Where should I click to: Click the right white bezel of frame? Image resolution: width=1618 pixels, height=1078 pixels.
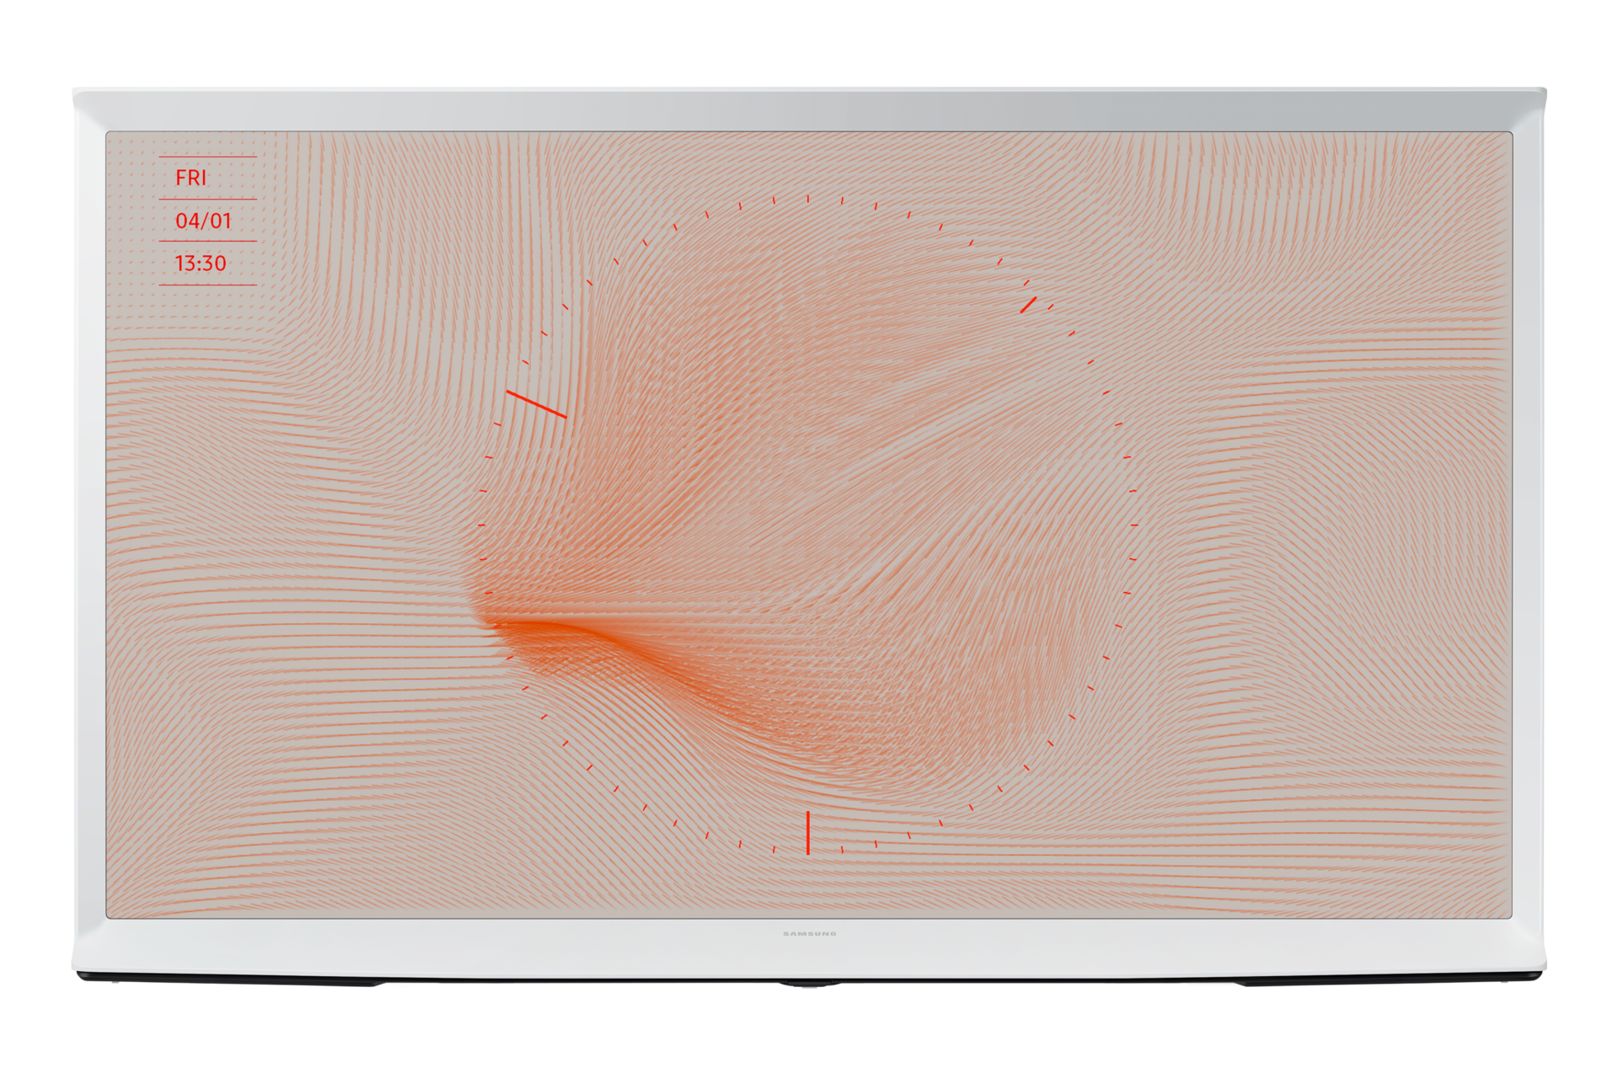1529,522
